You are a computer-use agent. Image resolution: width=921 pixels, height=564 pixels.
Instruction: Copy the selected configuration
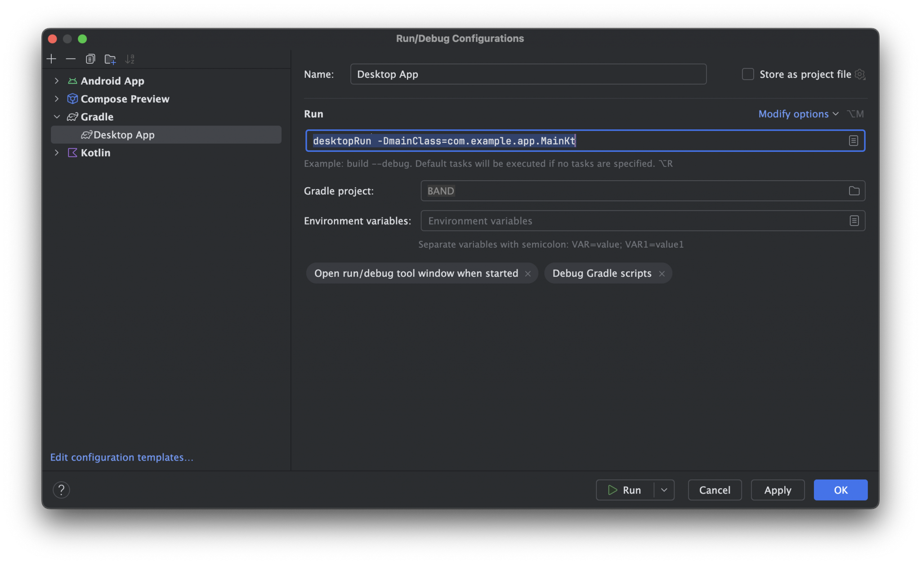click(90, 59)
